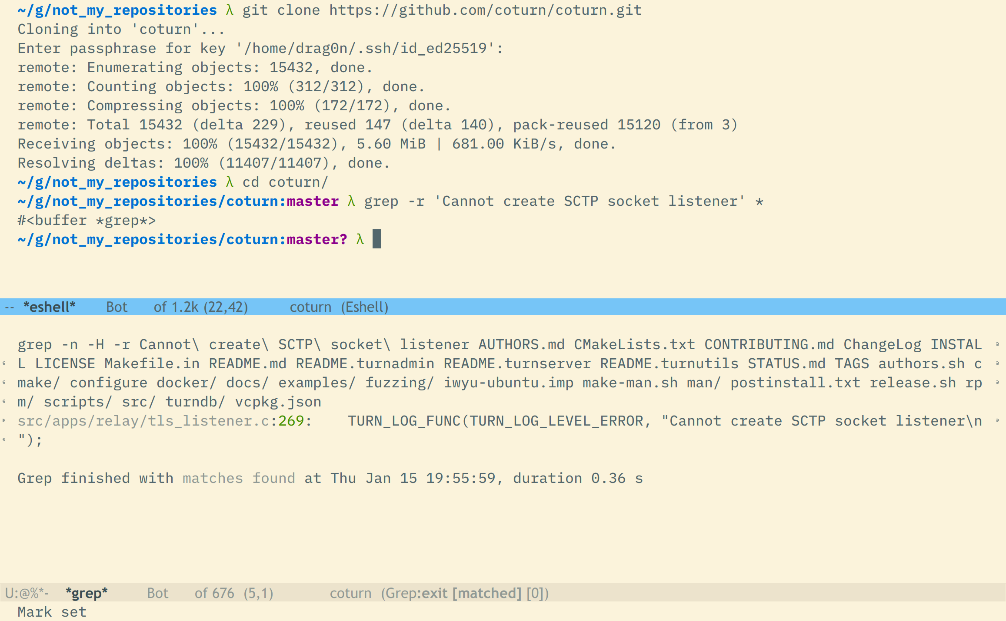
Task: Click the *grep* buffer name in mode line
Action: pos(87,593)
